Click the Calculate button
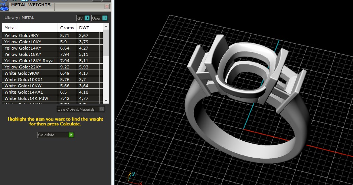Image resolution: width=353 pixels, height=185 pixels. [x=56, y=135]
